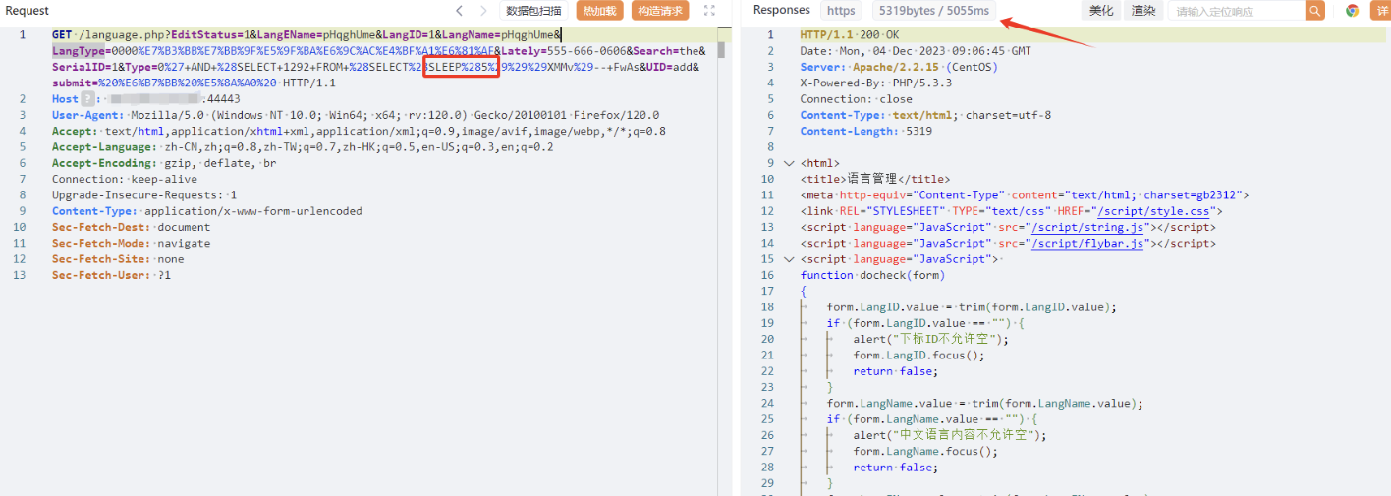Click the Upgrade-Insecure-Requests line
The height and width of the screenshot is (496, 1391).
coord(144,195)
